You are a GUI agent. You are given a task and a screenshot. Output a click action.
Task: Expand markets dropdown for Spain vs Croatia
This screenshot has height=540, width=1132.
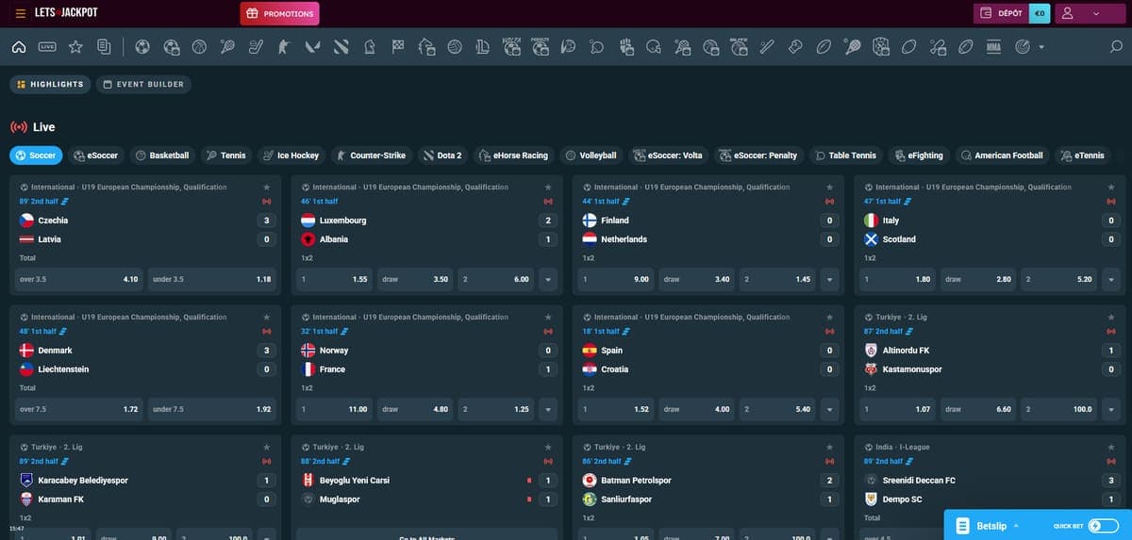pos(830,409)
